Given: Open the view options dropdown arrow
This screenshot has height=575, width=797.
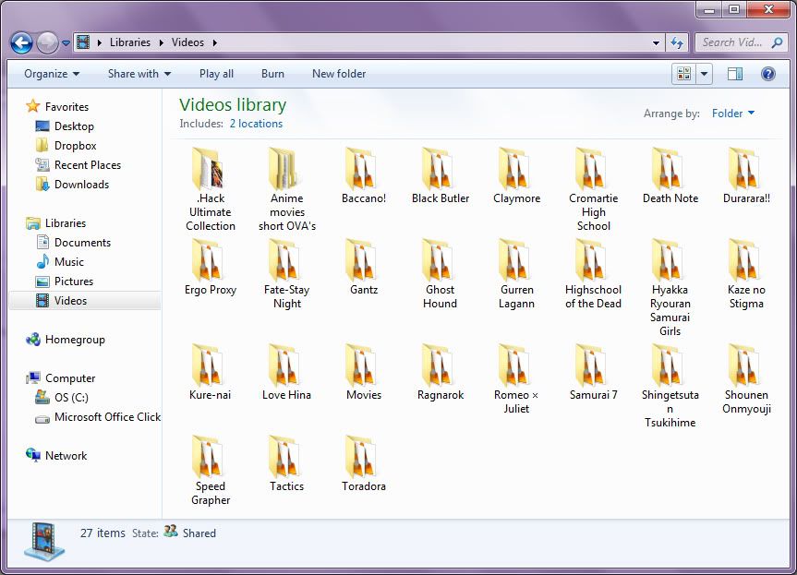Looking at the screenshot, I should click(704, 74).
